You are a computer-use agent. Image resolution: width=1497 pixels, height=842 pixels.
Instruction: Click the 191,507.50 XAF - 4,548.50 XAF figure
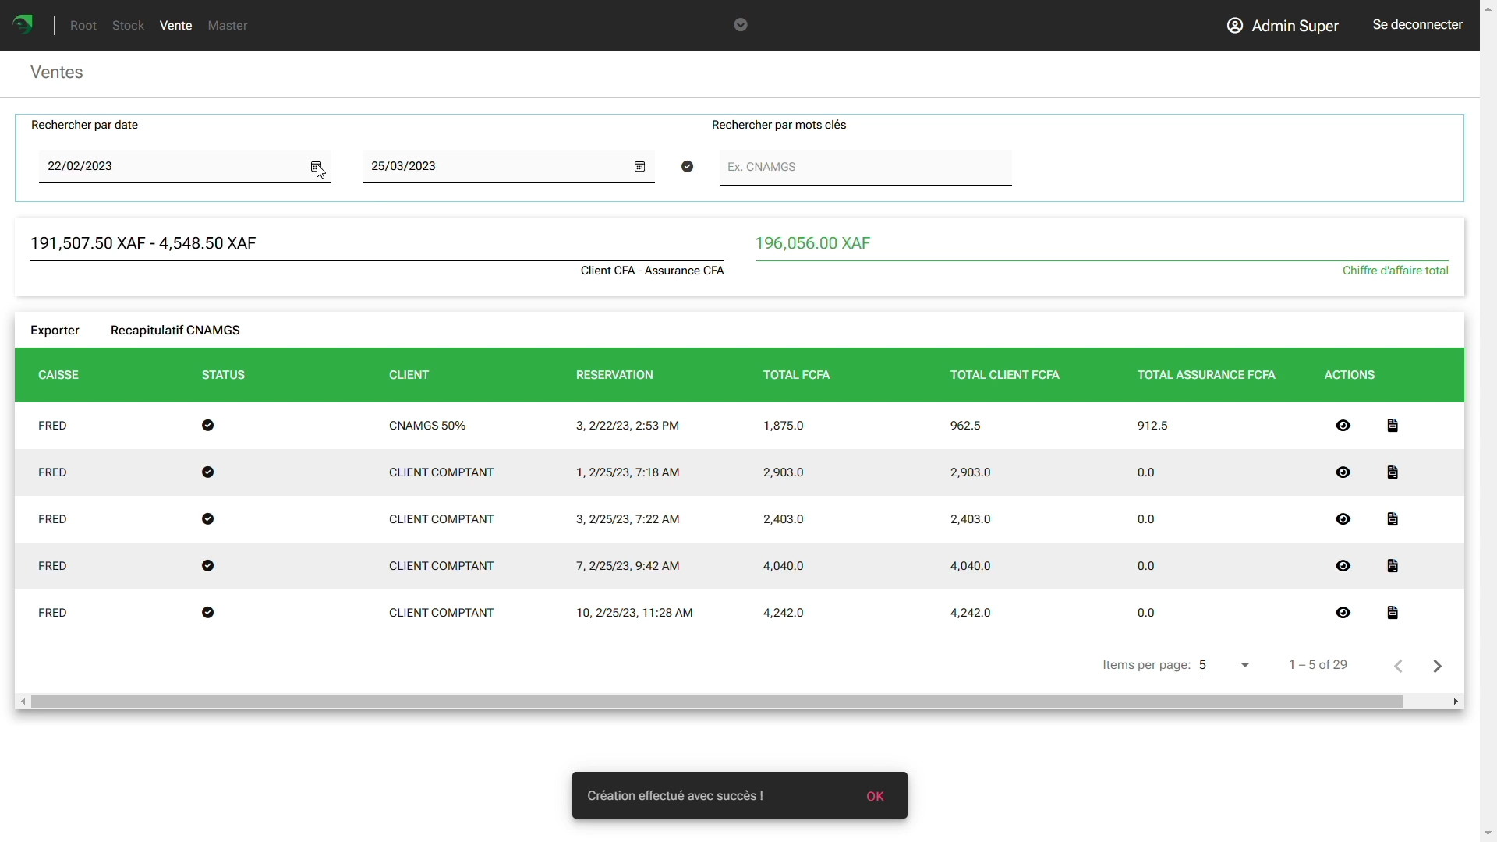[x=143, y=243]
